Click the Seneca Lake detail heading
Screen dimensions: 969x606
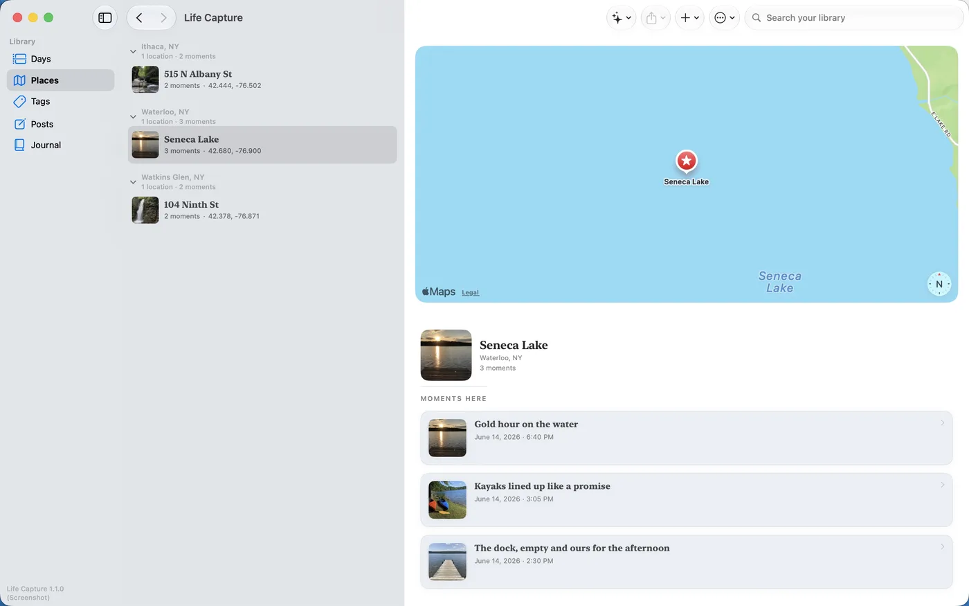coord(514,345)
